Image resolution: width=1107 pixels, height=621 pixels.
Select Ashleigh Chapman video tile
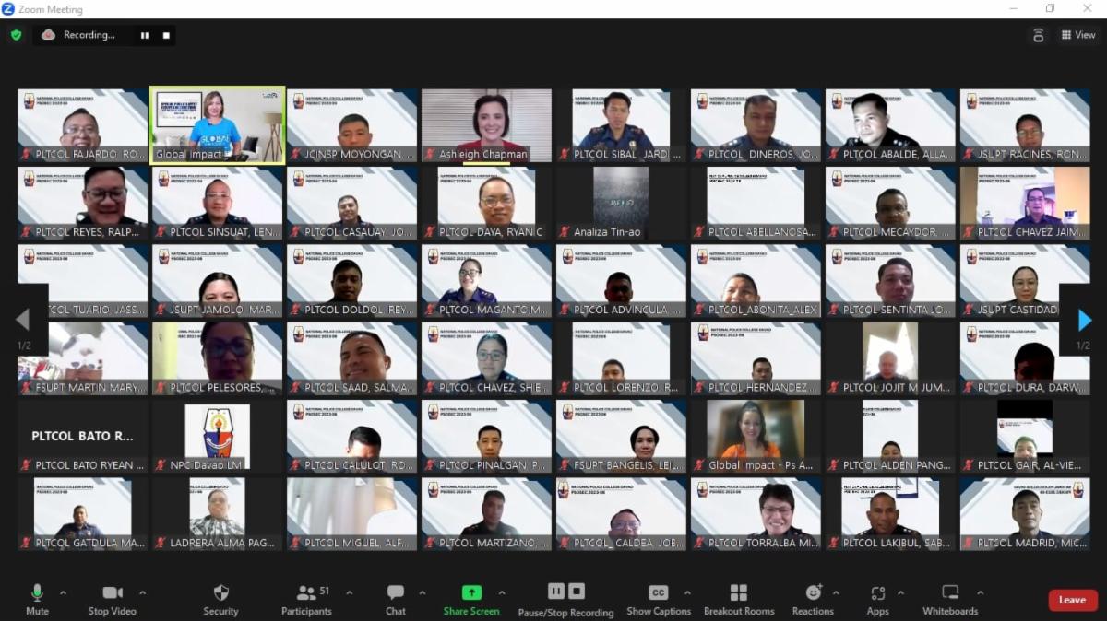pos(486,125)
